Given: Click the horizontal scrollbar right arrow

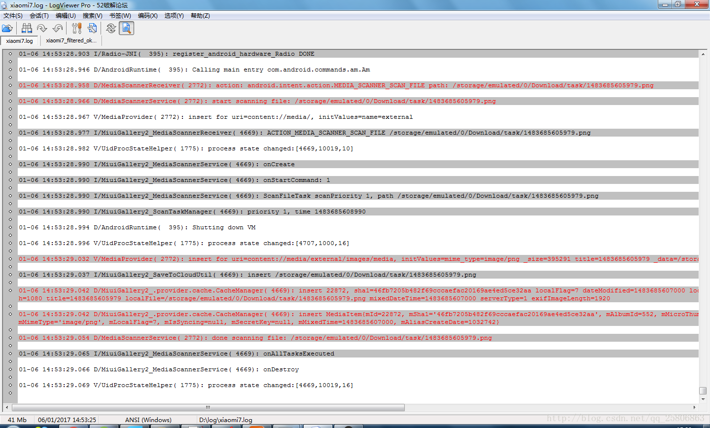Looking at the screenshot, I should [695, 407].
